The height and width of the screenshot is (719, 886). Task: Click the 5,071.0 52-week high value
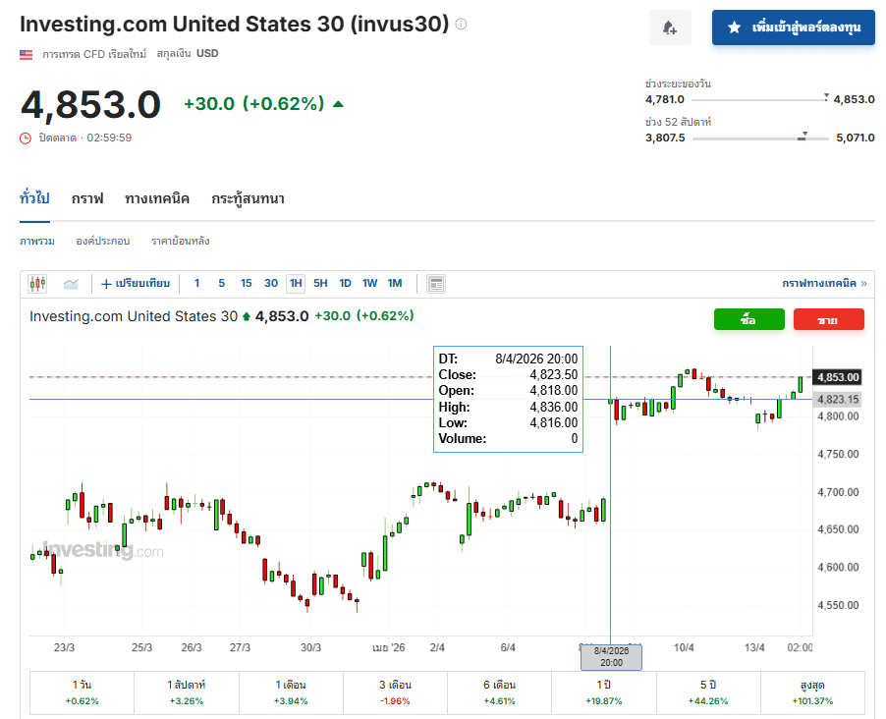(x=856, y=138)
